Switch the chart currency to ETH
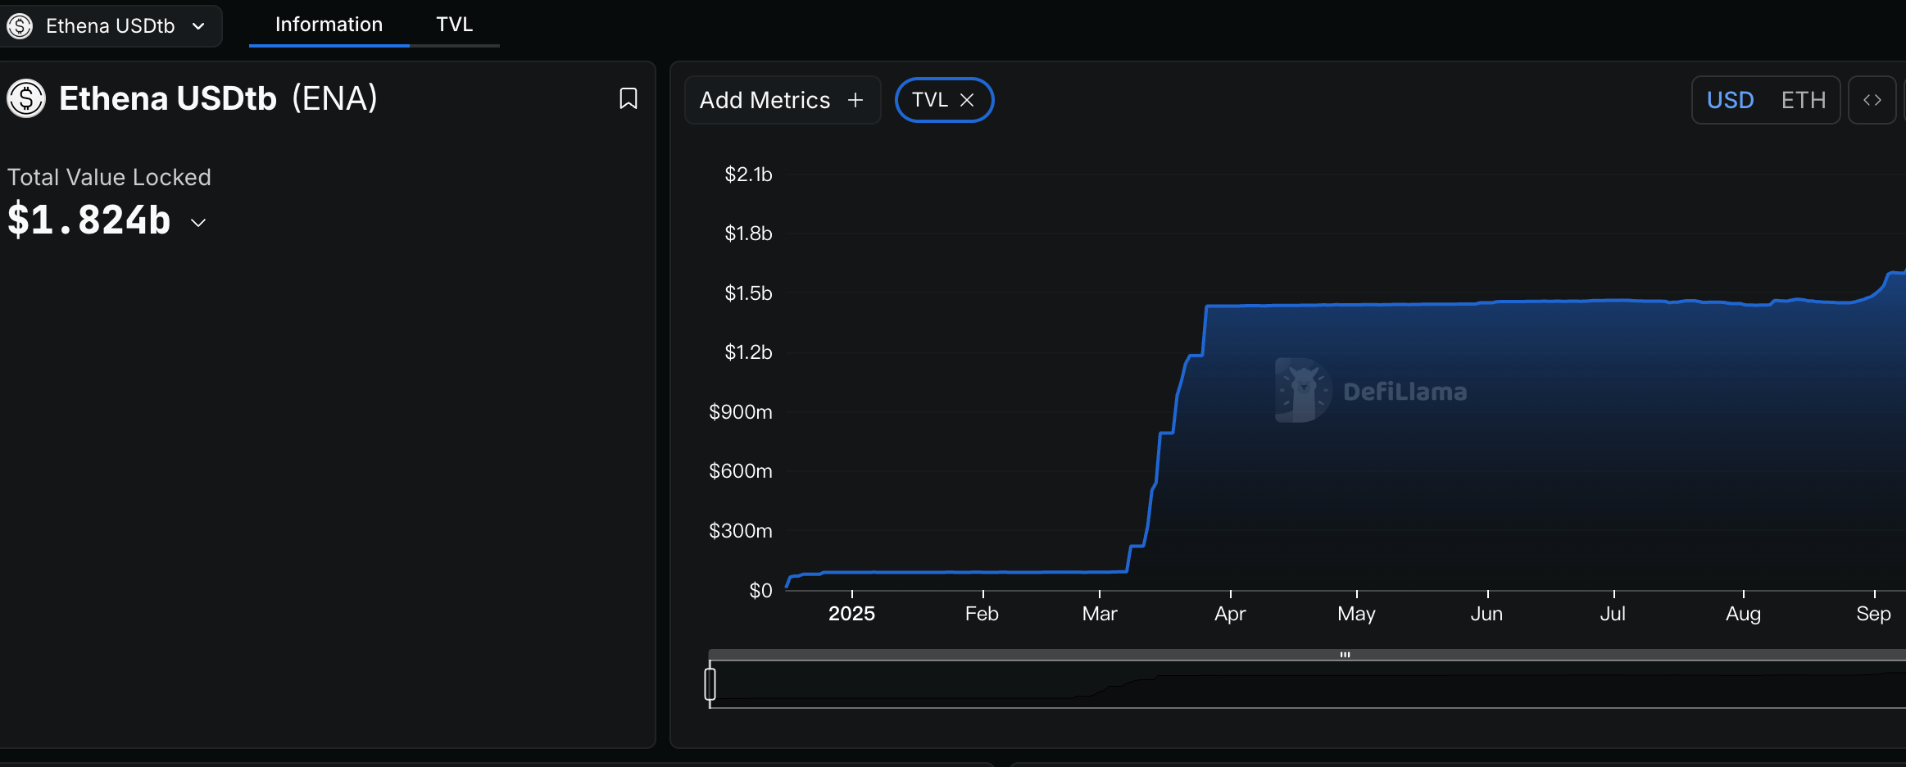 pyautogui.click(x=1803, y=99)
